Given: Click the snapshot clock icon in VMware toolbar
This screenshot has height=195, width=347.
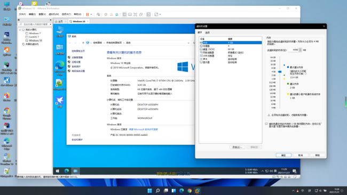Looking at the screenshot, I should click(x=106, y=14).
